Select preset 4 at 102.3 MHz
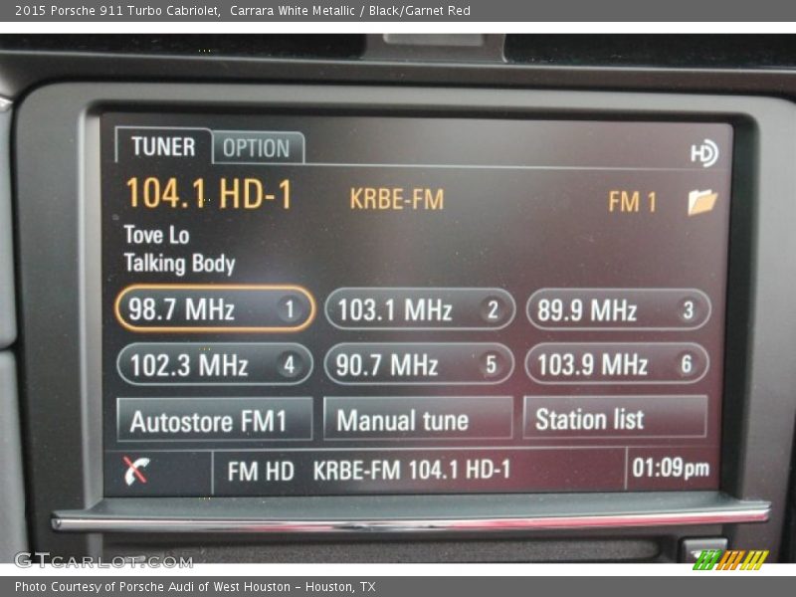This screenshot has height=597, width=796. [215, 364]
